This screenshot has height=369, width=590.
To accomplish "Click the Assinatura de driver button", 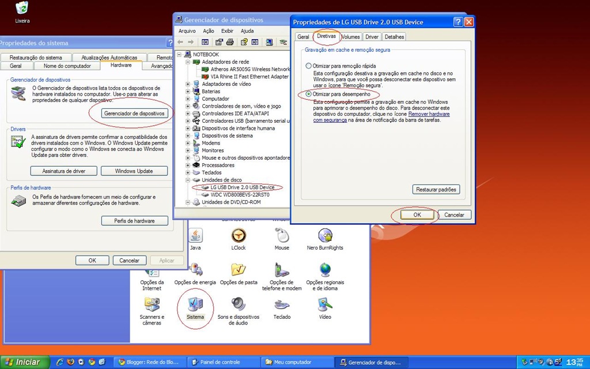I will [63, 171].
